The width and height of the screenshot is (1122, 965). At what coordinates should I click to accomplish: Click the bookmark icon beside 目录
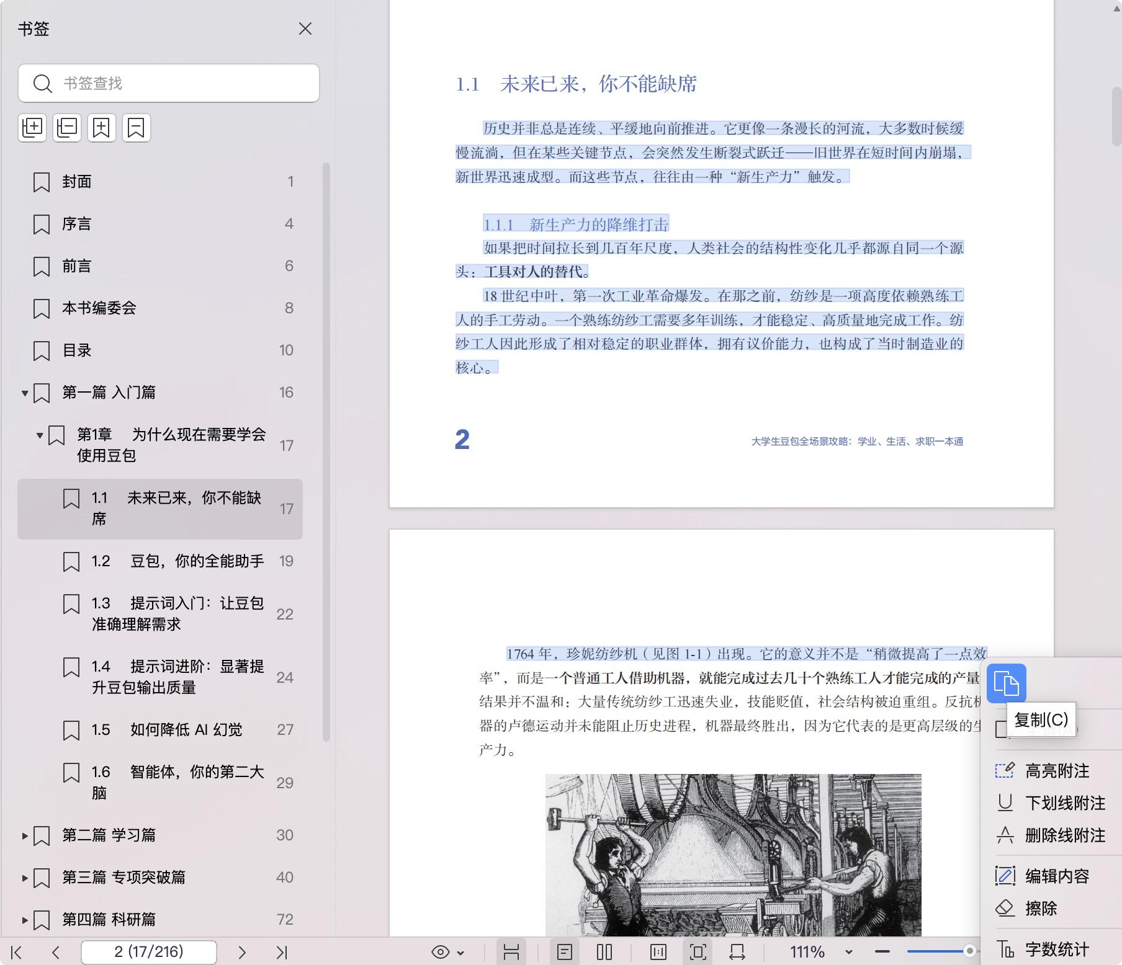(x=42, y=351)
